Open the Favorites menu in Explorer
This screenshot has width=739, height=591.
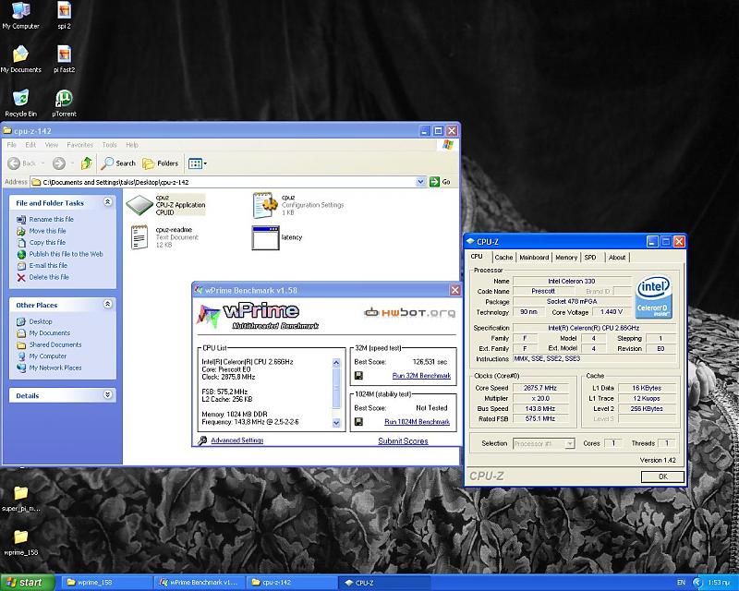coord(80,145)
